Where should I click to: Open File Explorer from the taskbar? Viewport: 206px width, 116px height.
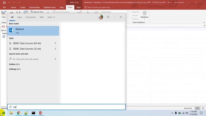(11, 113)
